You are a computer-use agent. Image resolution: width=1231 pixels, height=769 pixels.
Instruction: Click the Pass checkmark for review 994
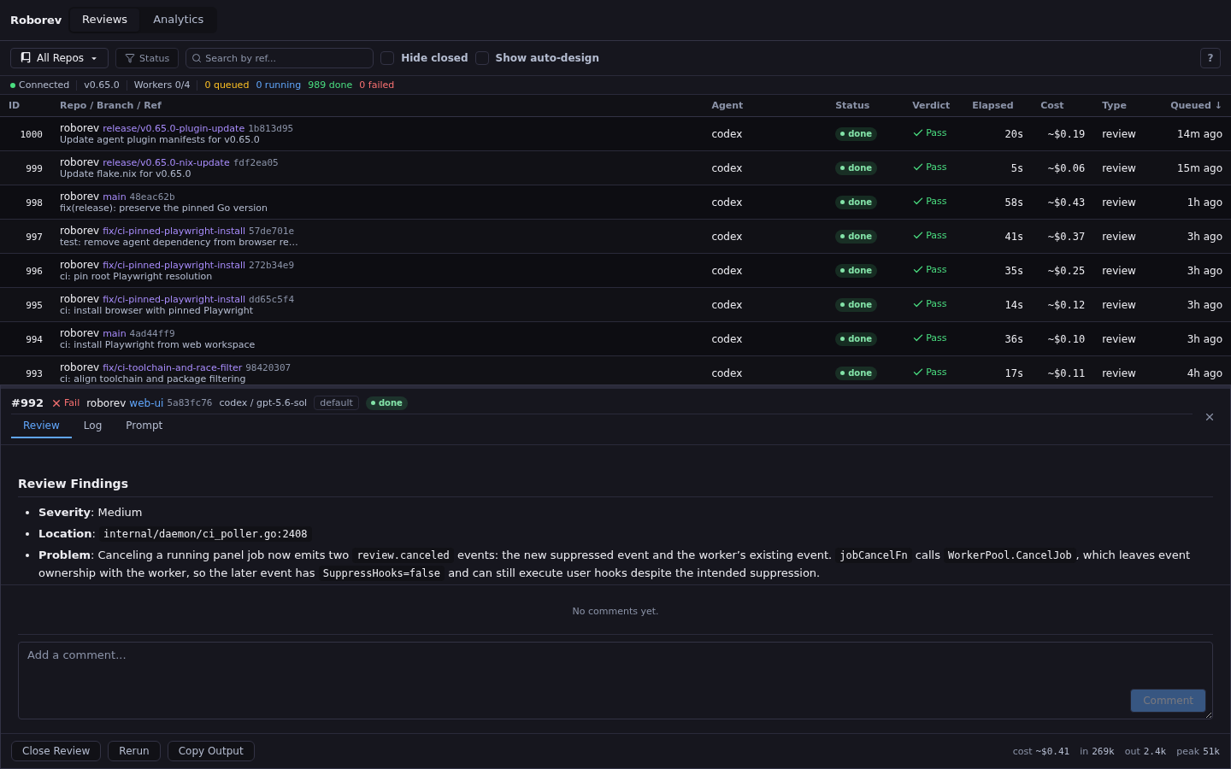tap(918, 338)
